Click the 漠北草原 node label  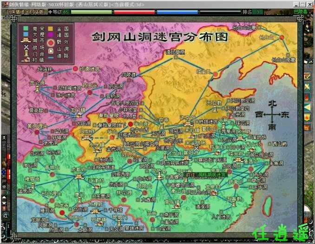pos(175,52)
